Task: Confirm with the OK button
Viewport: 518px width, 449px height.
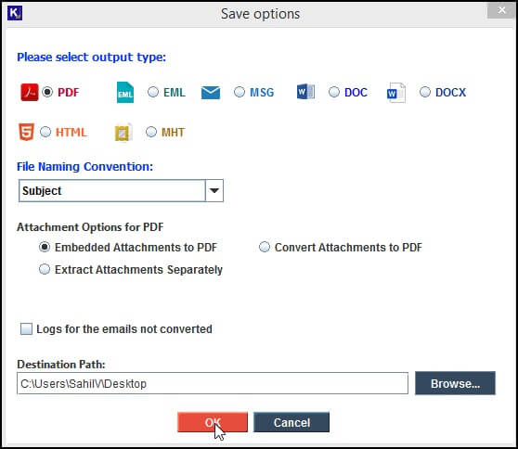Action: pos(213,422)
